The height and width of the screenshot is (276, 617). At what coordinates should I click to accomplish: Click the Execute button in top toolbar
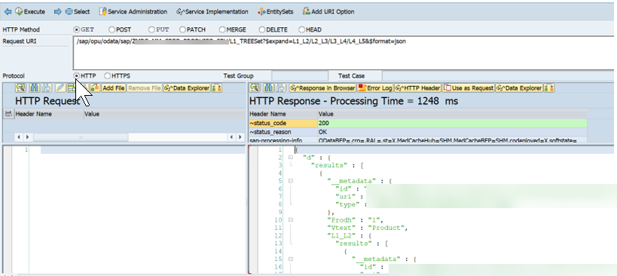pos(30,12)
